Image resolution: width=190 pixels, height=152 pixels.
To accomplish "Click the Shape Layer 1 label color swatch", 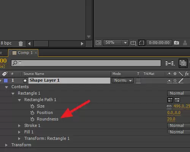I will pos(6,81).
